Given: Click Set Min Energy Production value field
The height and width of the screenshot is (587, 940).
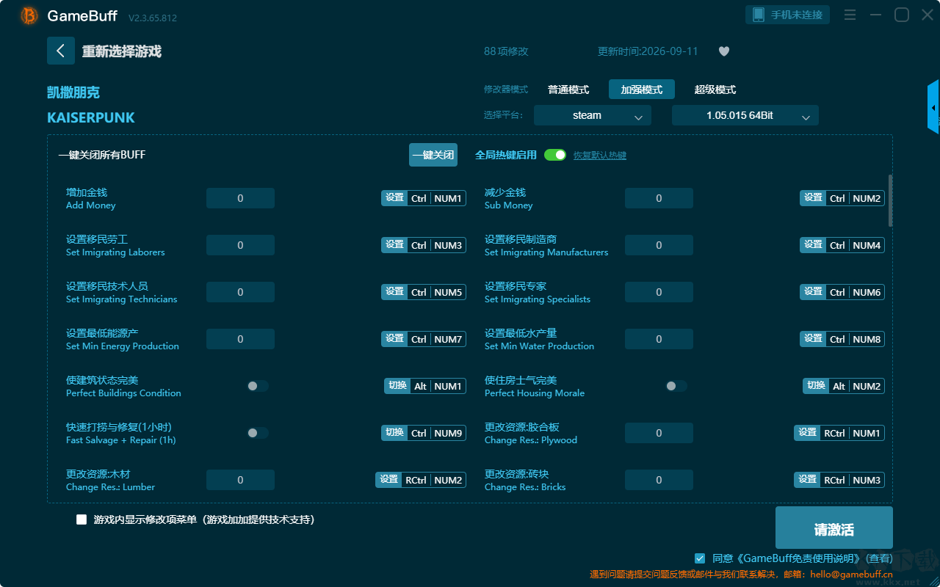Looking at the screenshot, I should [x=240, y=339].
